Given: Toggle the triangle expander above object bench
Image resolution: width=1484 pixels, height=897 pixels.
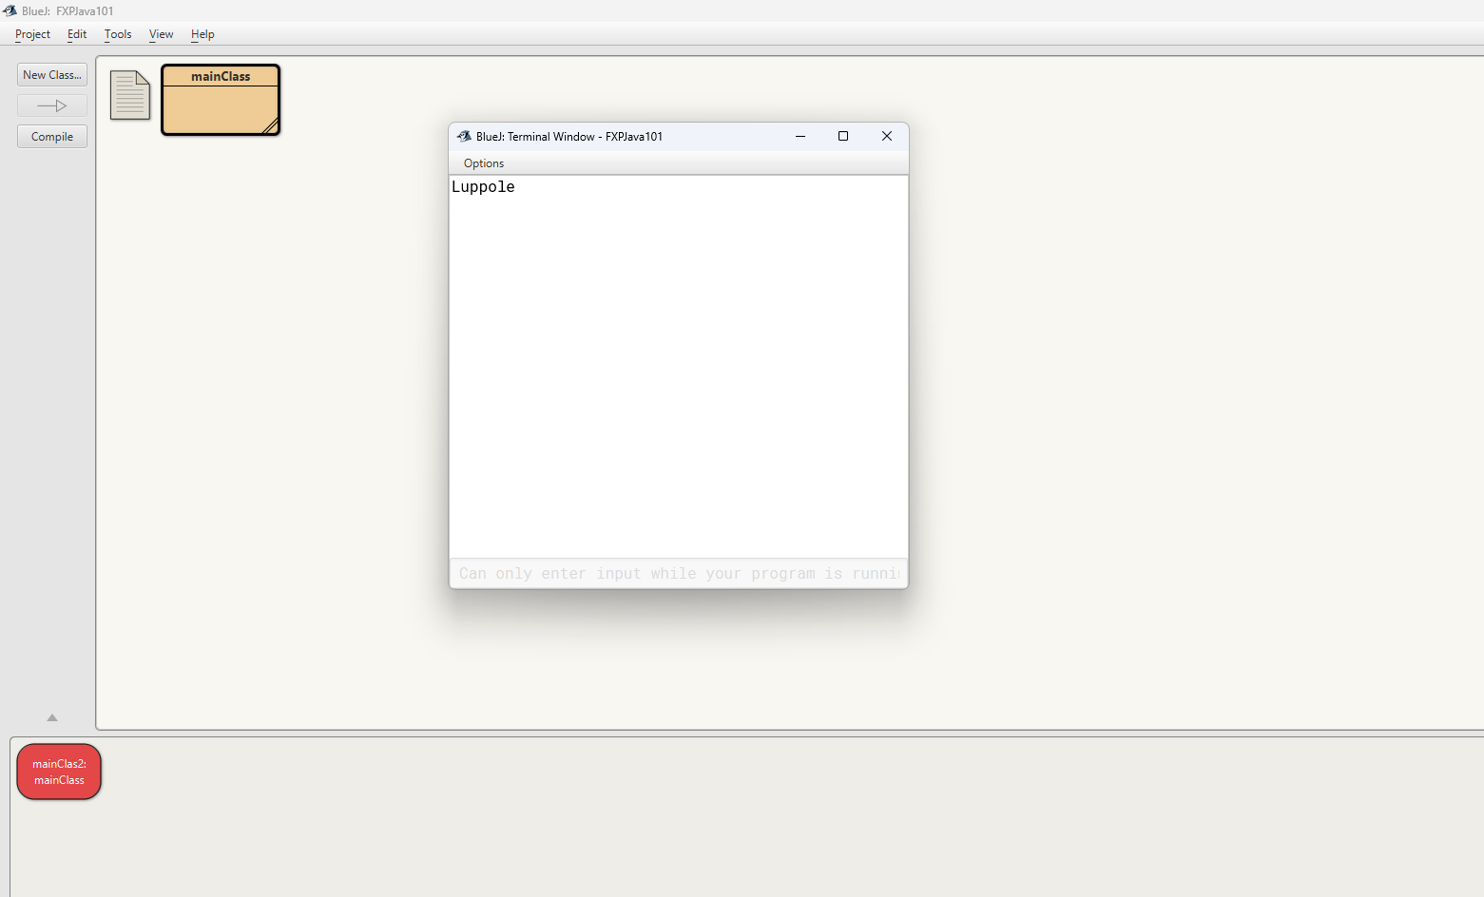Looking at the screenshot, I should (x=52, y=717).
